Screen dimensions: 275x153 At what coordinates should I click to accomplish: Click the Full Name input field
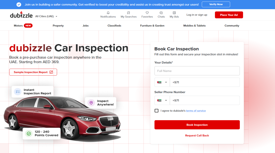197,71
